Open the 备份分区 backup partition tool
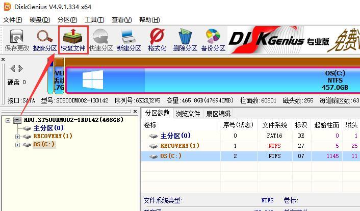 [x=213, y=40]
